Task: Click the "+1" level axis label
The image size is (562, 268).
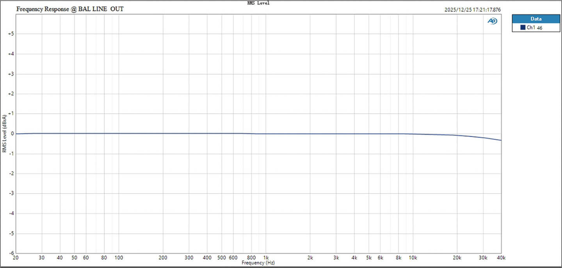Action: tap(11, 114)
